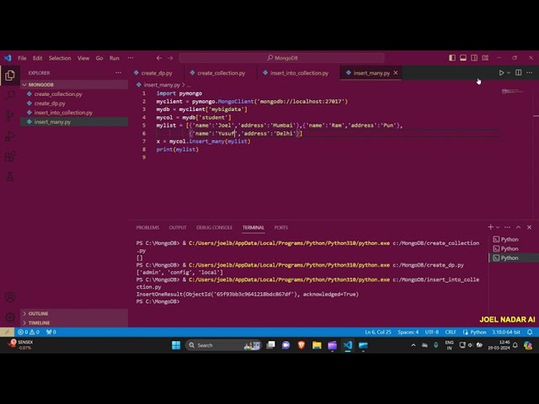This screenshot has height=404, width=539.
Task: Open the Accounts menu icon
Action: [10, 297]
